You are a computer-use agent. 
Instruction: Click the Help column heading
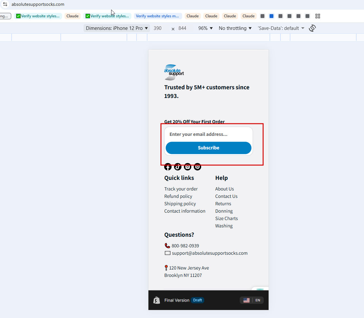click(221, 178)
